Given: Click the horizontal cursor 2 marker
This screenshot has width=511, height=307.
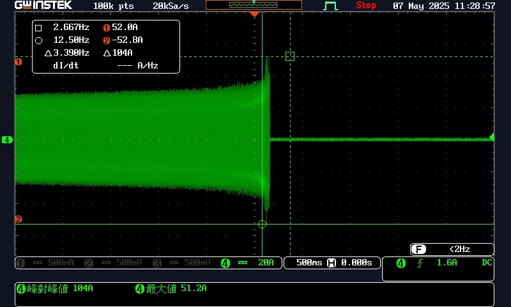Looking at the screenshot, I should (19, 219).
